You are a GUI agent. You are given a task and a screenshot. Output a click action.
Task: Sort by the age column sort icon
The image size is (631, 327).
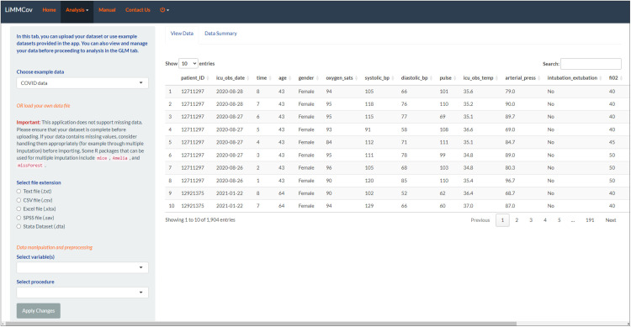[289, 78]
